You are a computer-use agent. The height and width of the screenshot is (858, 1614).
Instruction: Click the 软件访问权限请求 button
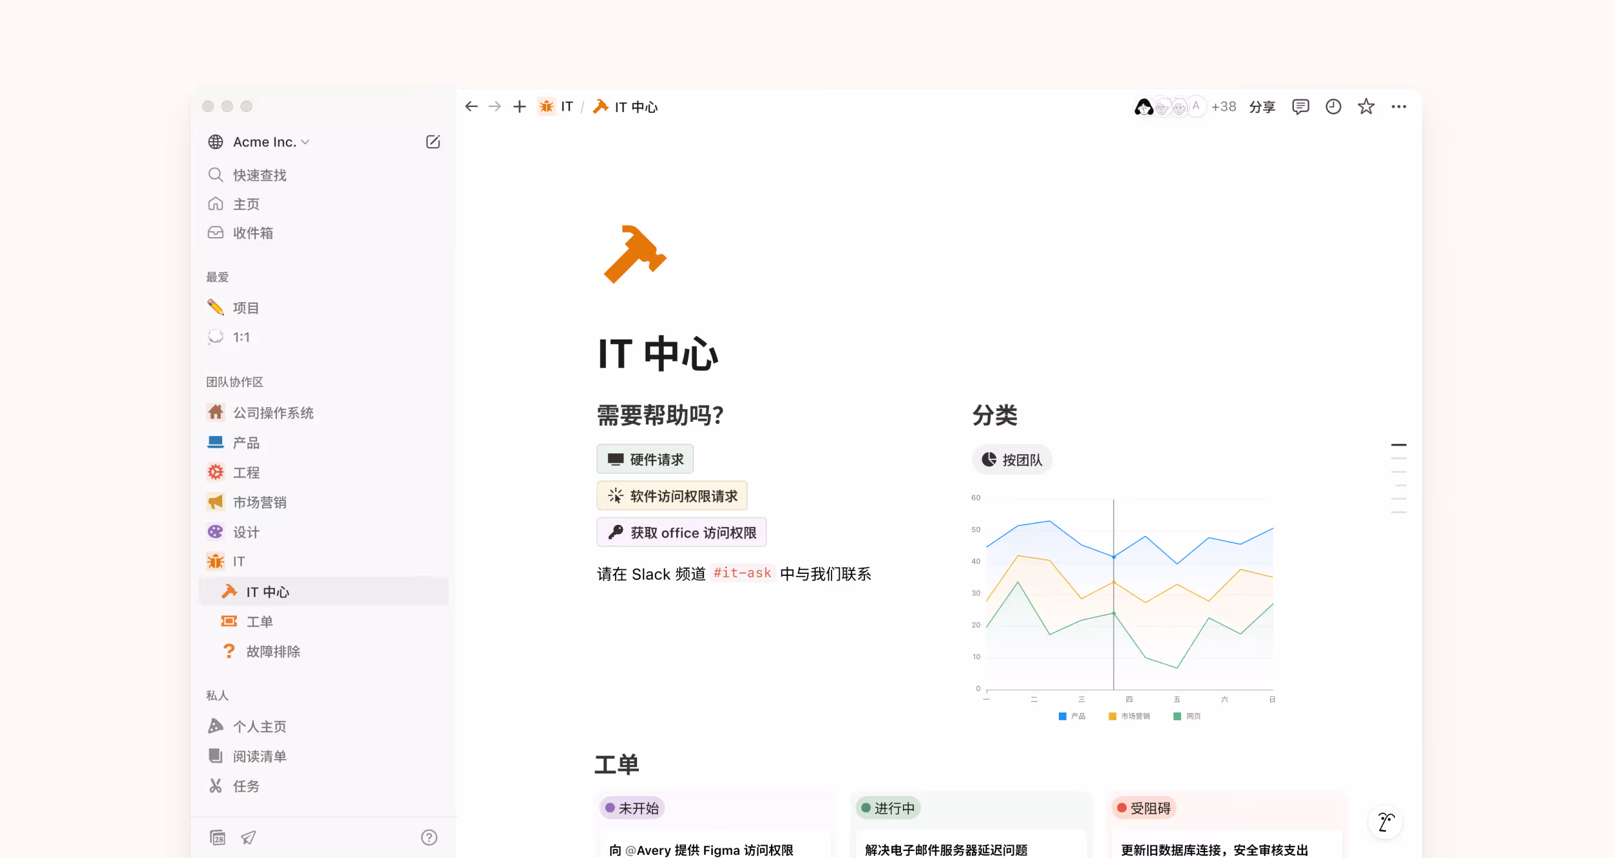tap(672, 496)
